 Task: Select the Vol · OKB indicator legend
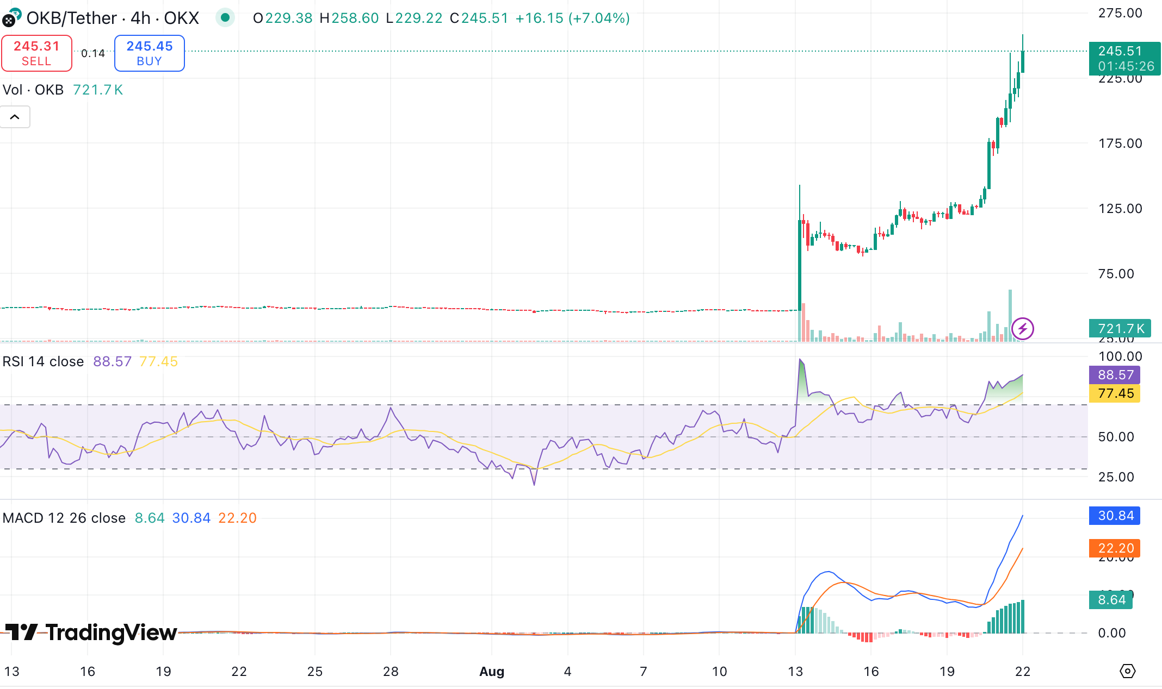click(x=33, y=90)
